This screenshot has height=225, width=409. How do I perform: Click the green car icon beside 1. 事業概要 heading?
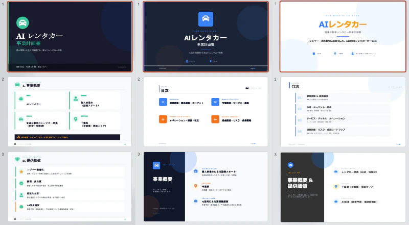17,84
